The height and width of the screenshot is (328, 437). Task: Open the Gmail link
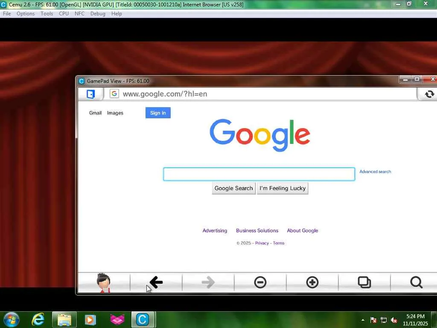95,113
